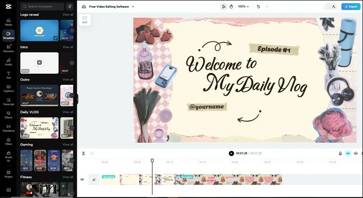The image size is (363, 198).
Task: Open the Transcript panel
Action: [8, 101]
